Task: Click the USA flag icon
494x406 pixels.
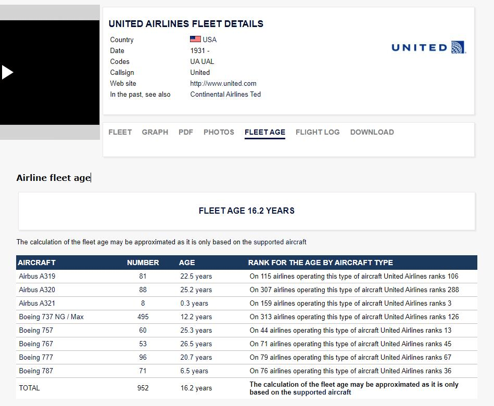Action: pyautogui.click(x=195, y=39)
